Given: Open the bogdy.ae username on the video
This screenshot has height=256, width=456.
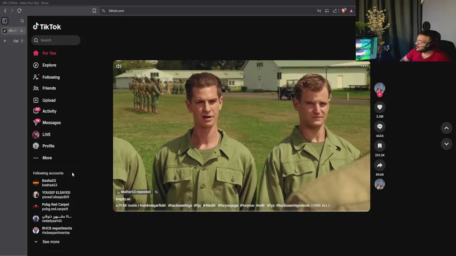Looking at the screenshot, I should tap(123, 199).
